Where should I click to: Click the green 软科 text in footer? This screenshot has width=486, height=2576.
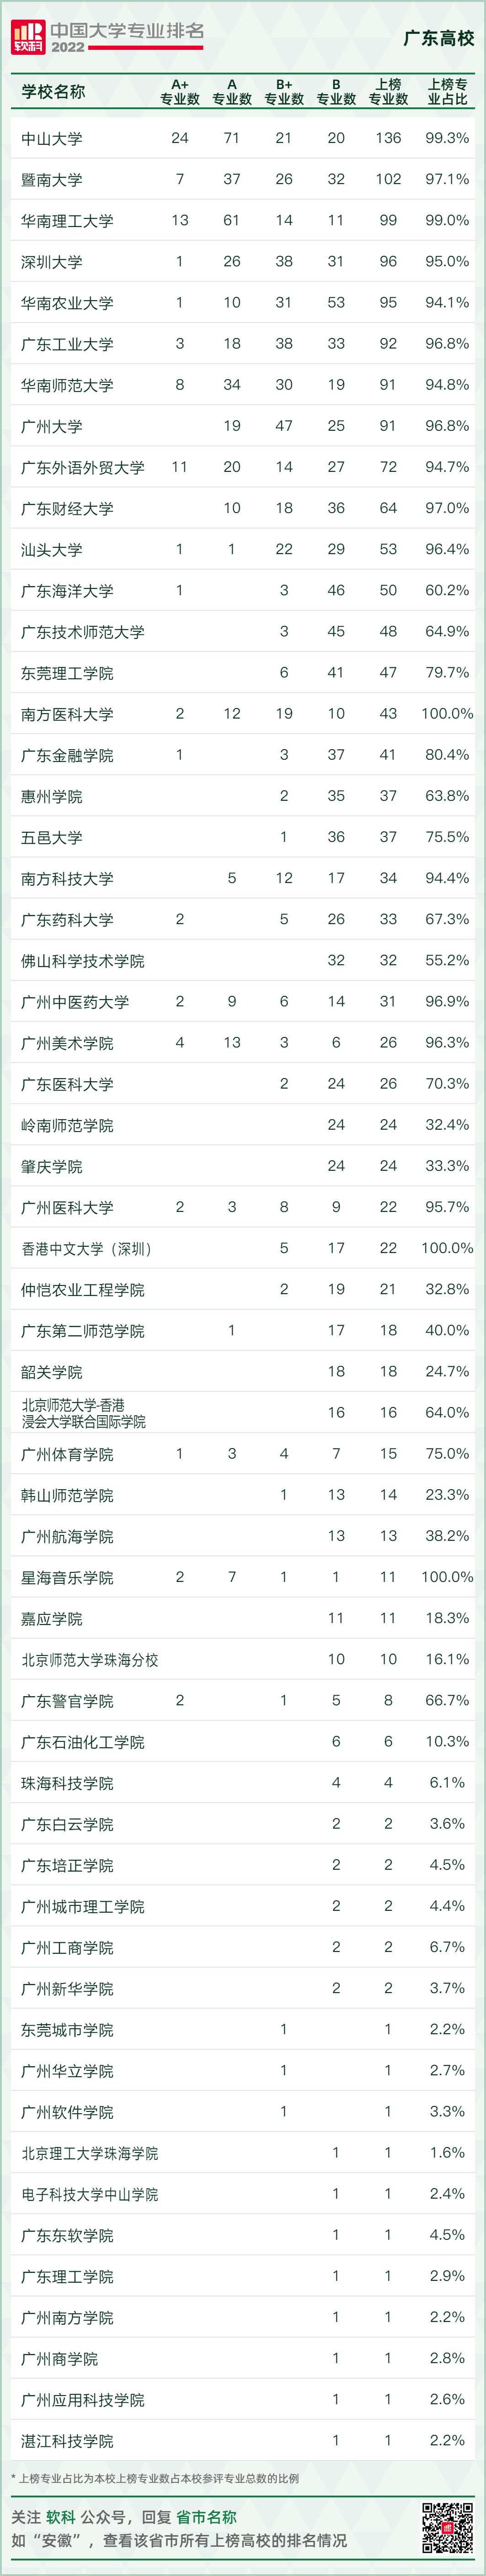click(x=61, y=2516)
